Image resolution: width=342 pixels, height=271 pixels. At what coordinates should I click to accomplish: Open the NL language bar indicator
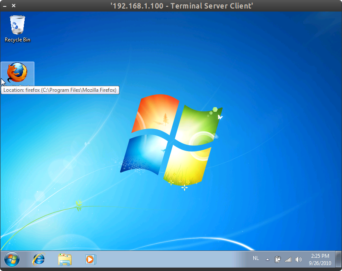256,258
